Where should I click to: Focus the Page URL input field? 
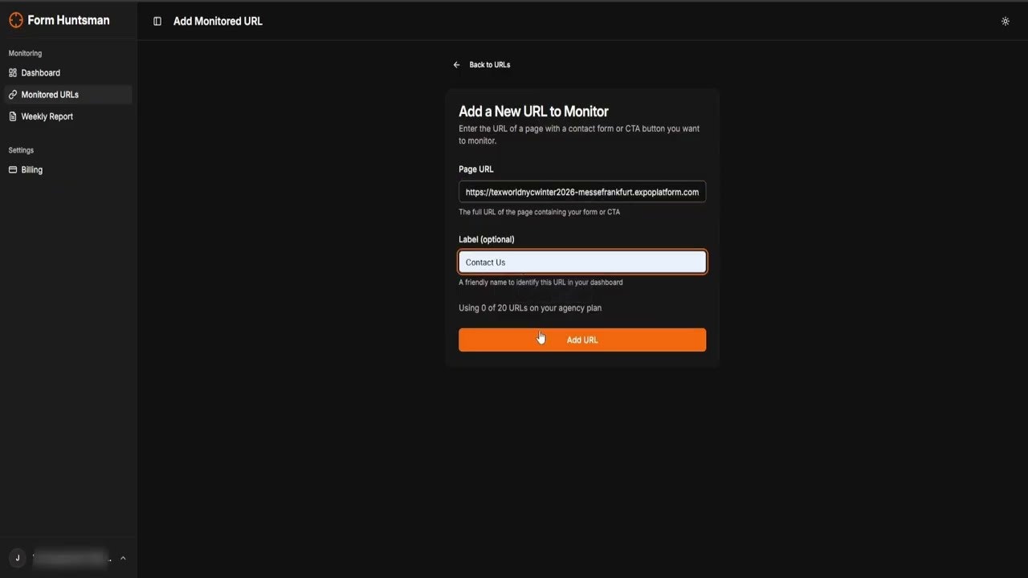click(582, 192)
